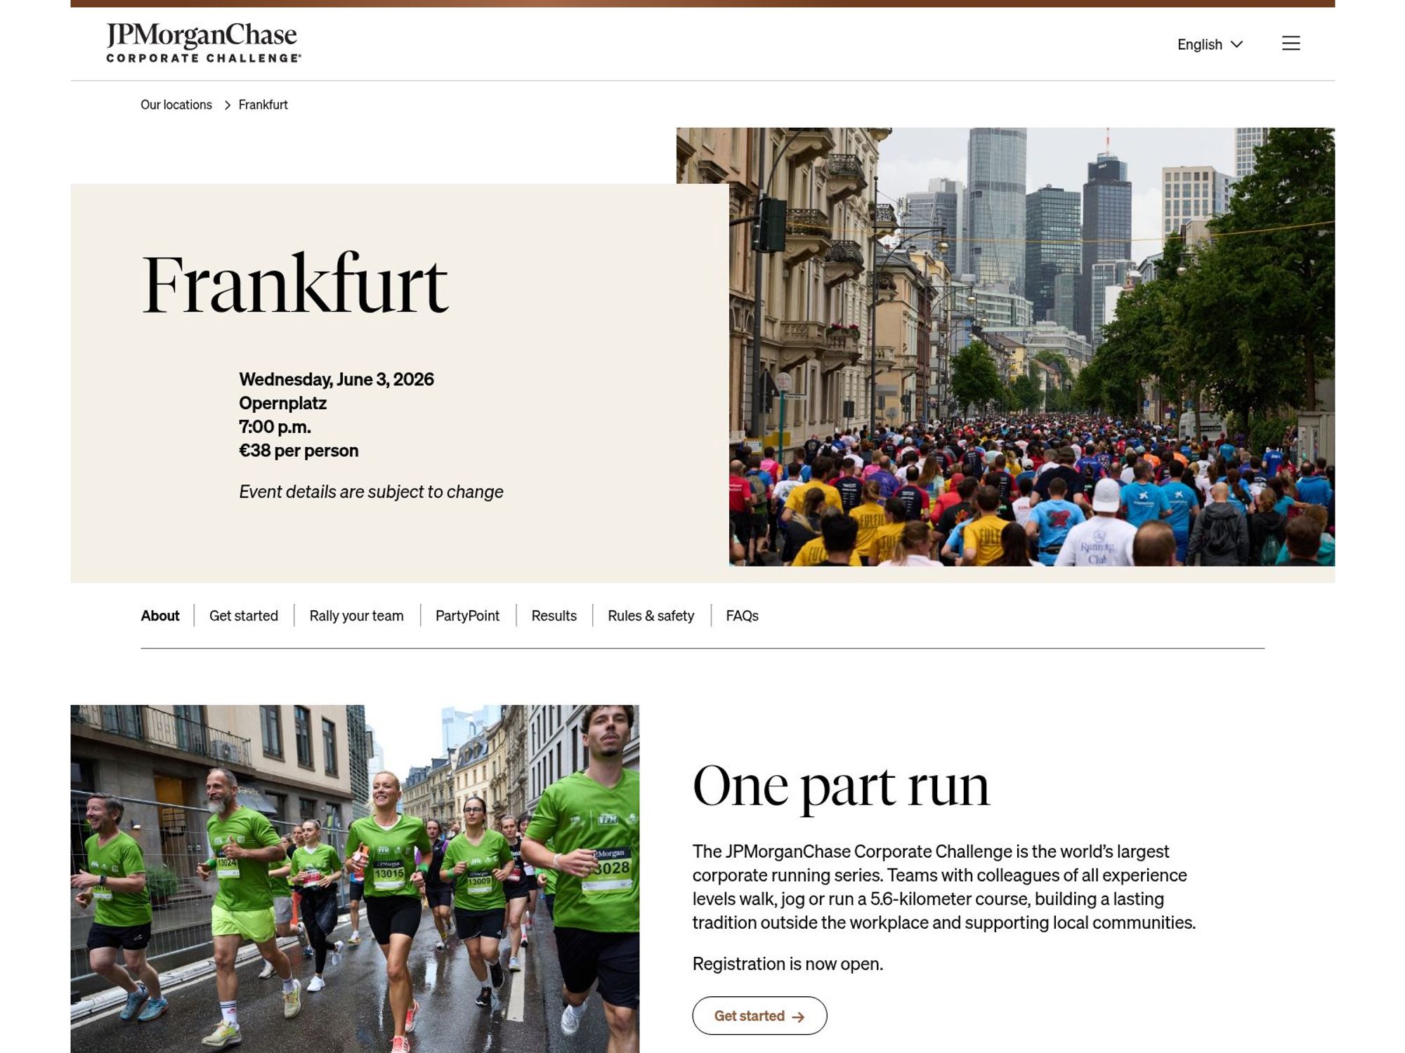Open the Get started tab

(242, 616)
